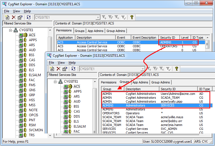215x146 pixels.
Task: Select the ACS row with OPERATORS security ID
Action: [131, 46]
